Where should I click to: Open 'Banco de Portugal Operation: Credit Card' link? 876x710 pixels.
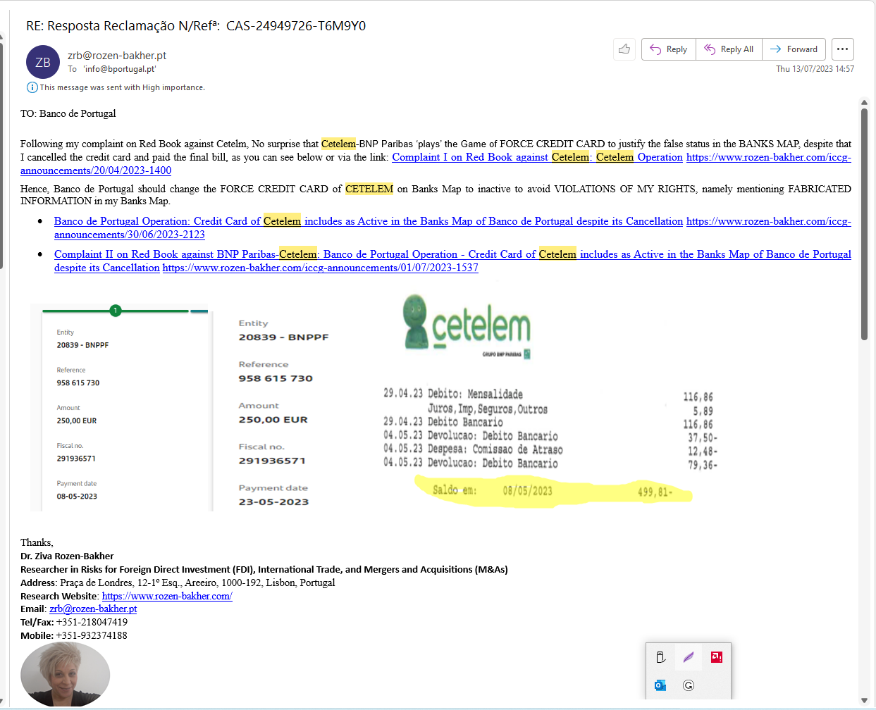pos(369,221)
